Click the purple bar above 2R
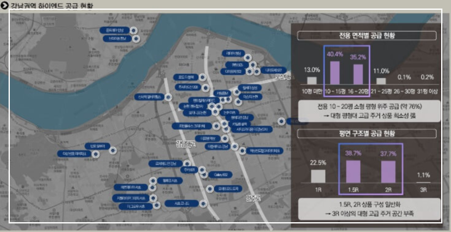The image size is (451, 232). coord(388,172)
